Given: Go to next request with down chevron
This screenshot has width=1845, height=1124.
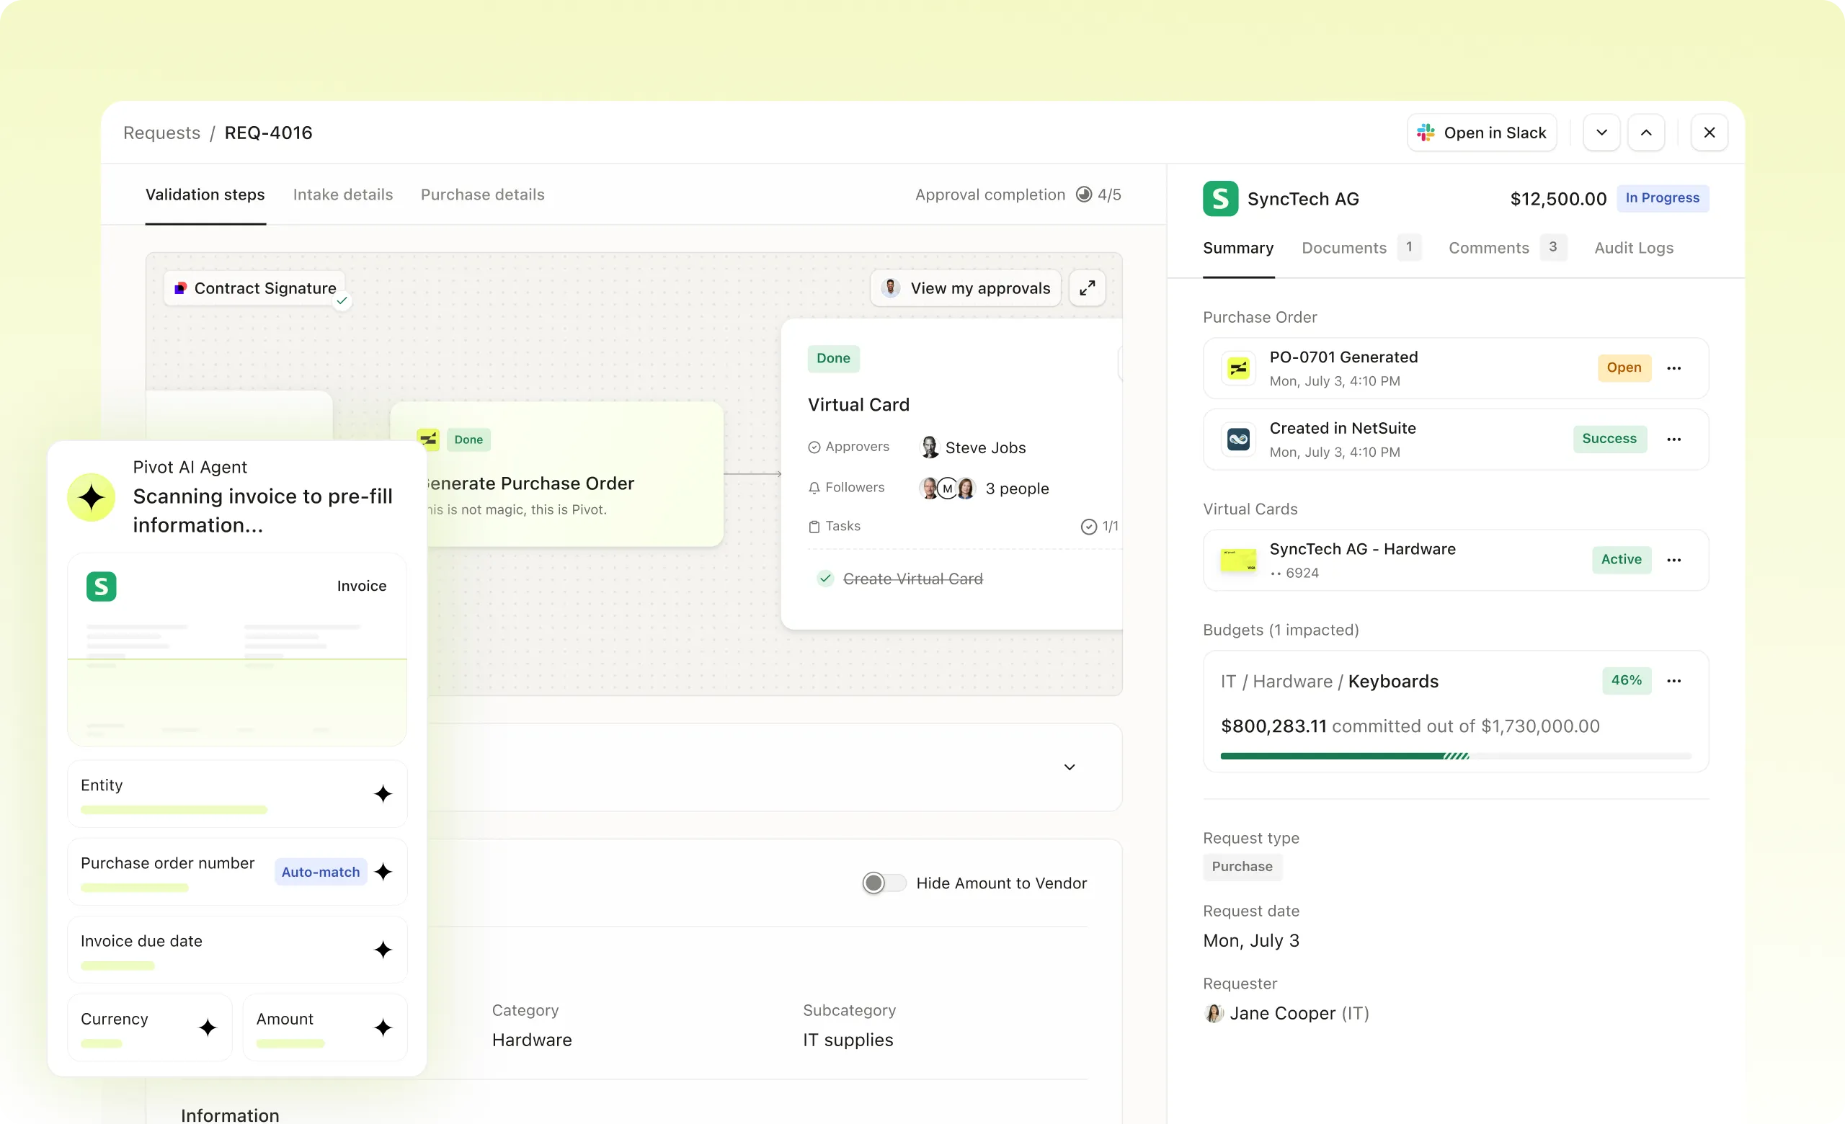Looking at the screenshot, I should click(x=1601, y=133).
